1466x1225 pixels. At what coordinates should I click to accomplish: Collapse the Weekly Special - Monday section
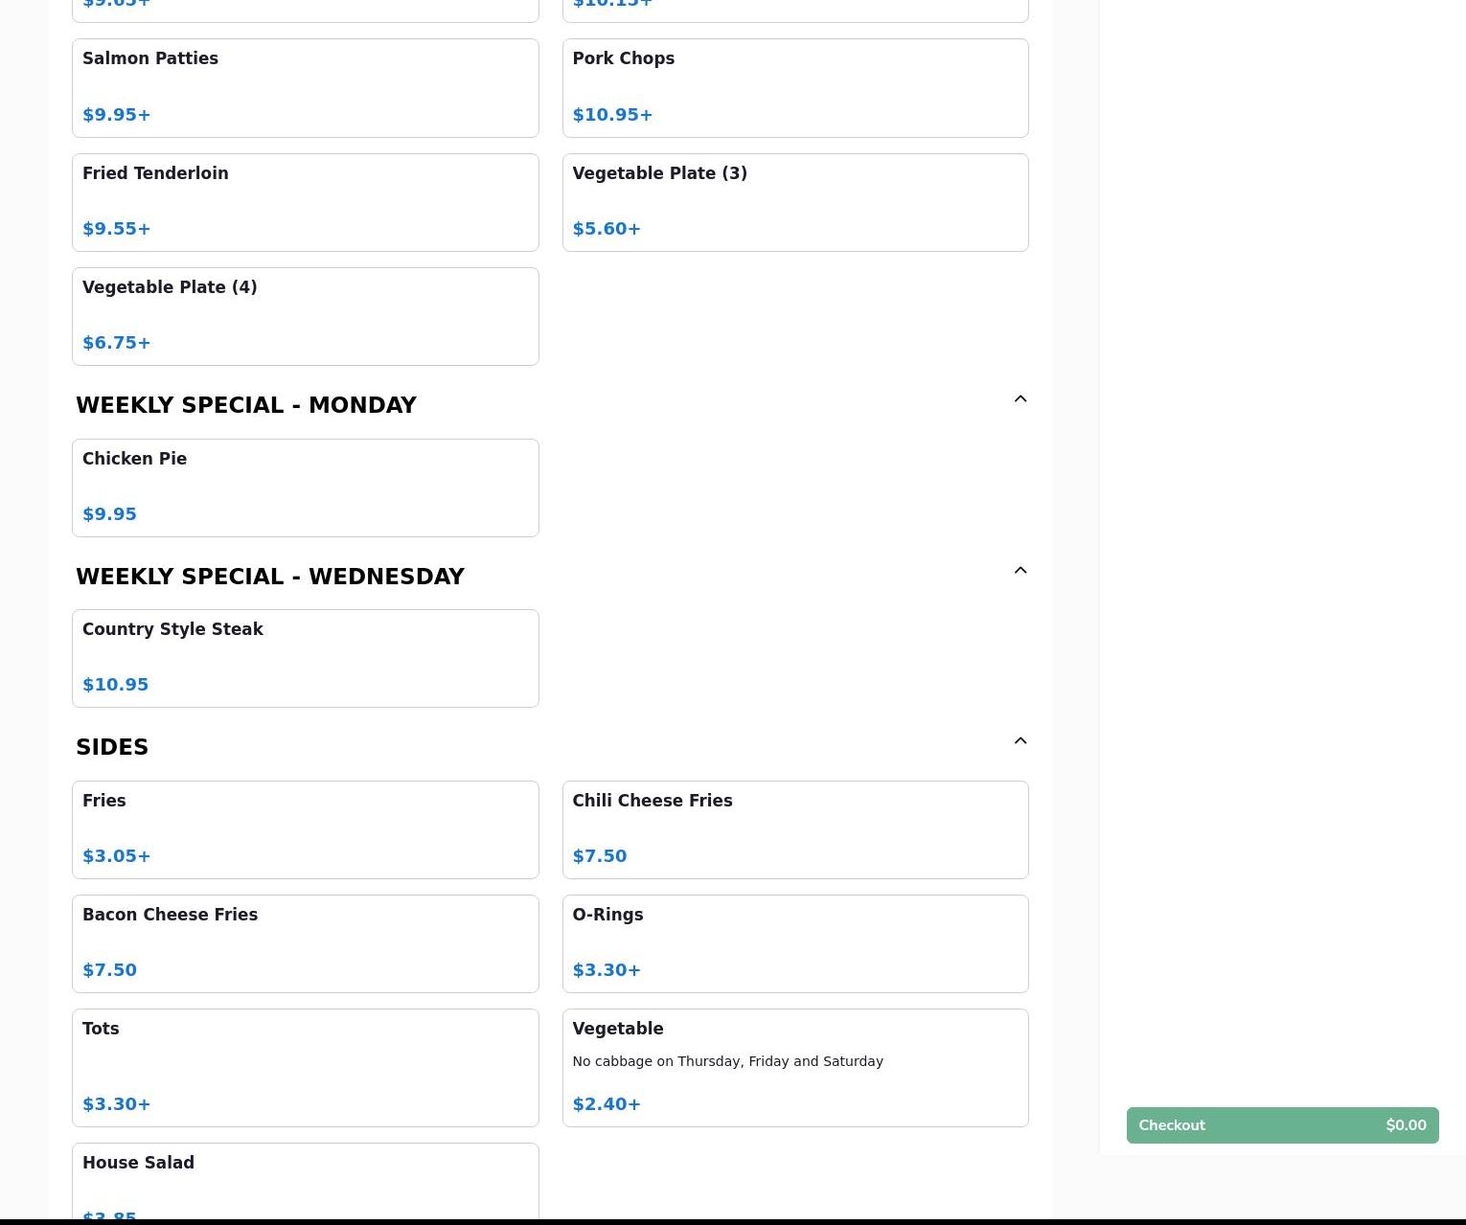pyautogui.click(x=1020, y=399)
